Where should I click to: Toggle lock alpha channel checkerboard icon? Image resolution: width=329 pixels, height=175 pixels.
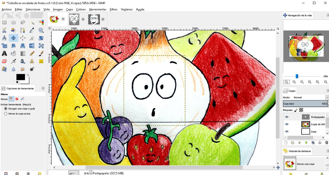click(x=301, y=110)
